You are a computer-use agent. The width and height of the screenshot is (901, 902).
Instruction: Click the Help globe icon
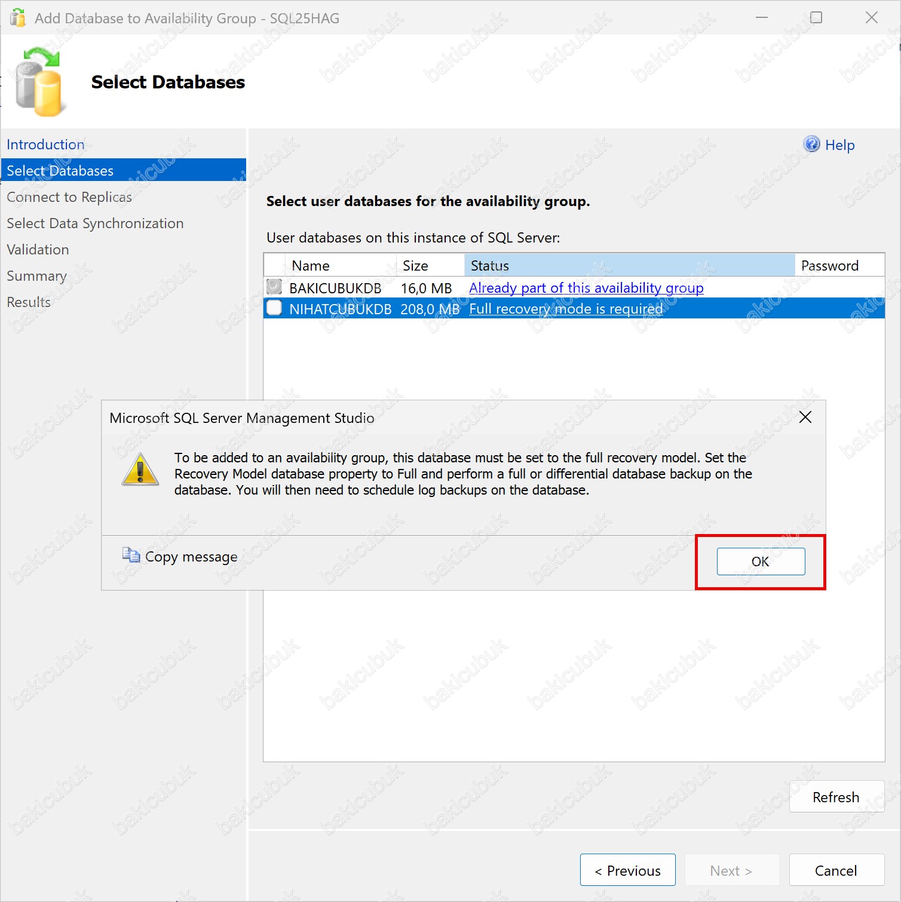811,144
